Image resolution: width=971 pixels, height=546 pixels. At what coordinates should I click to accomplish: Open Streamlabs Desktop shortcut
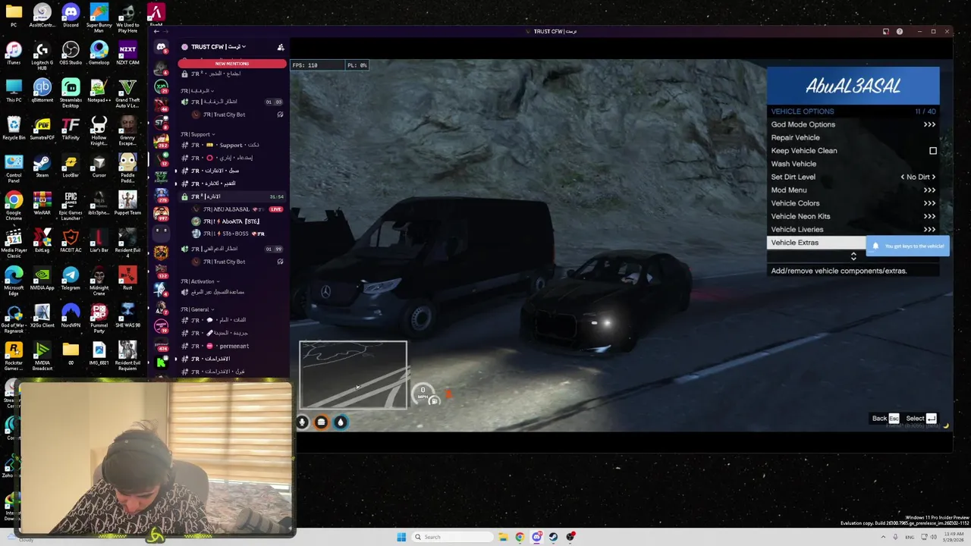(x=71, y=93)
